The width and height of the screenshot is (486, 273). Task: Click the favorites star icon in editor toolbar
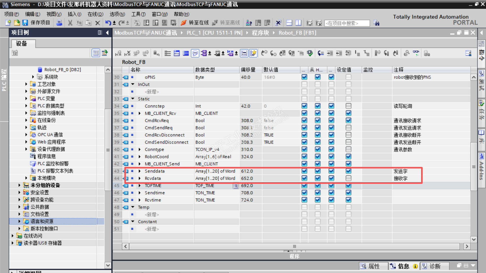coord(253,53)
